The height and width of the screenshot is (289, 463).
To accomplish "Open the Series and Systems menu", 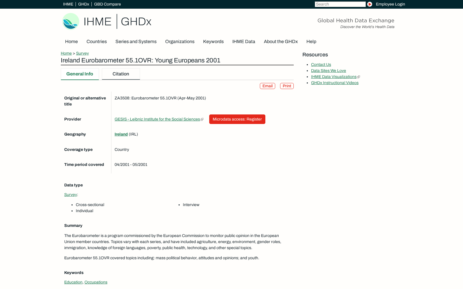I will click(x=136, y=42).
